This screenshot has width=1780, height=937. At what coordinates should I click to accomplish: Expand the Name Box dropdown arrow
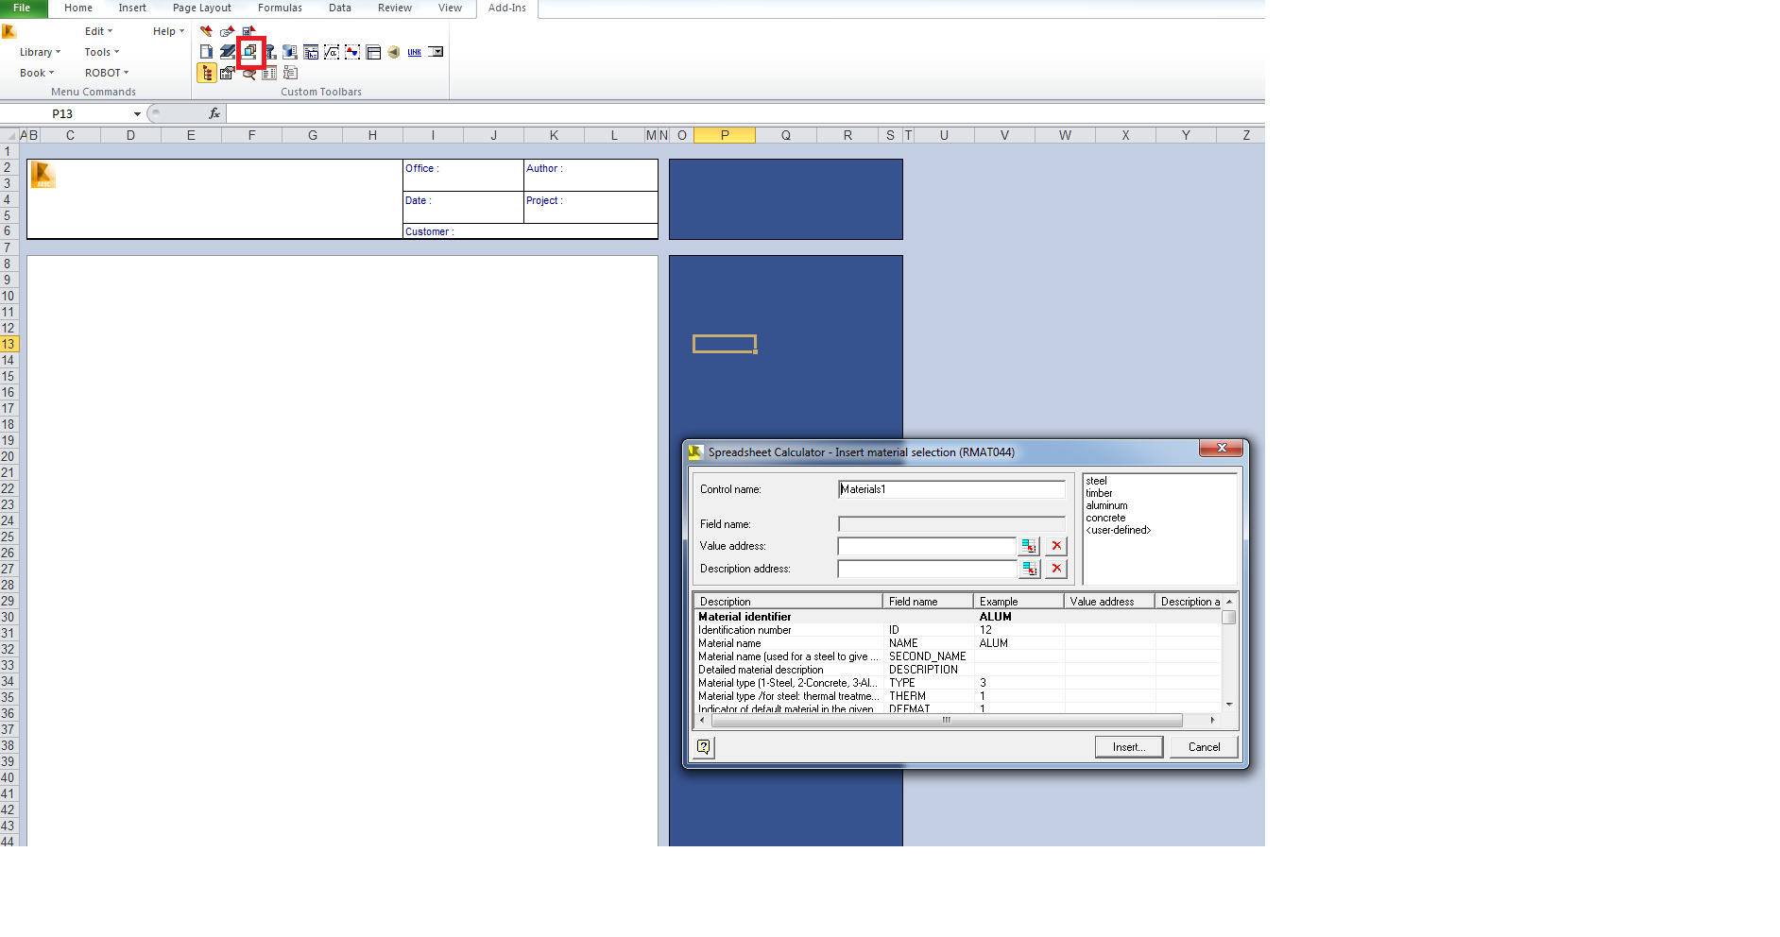click(137, 114)
